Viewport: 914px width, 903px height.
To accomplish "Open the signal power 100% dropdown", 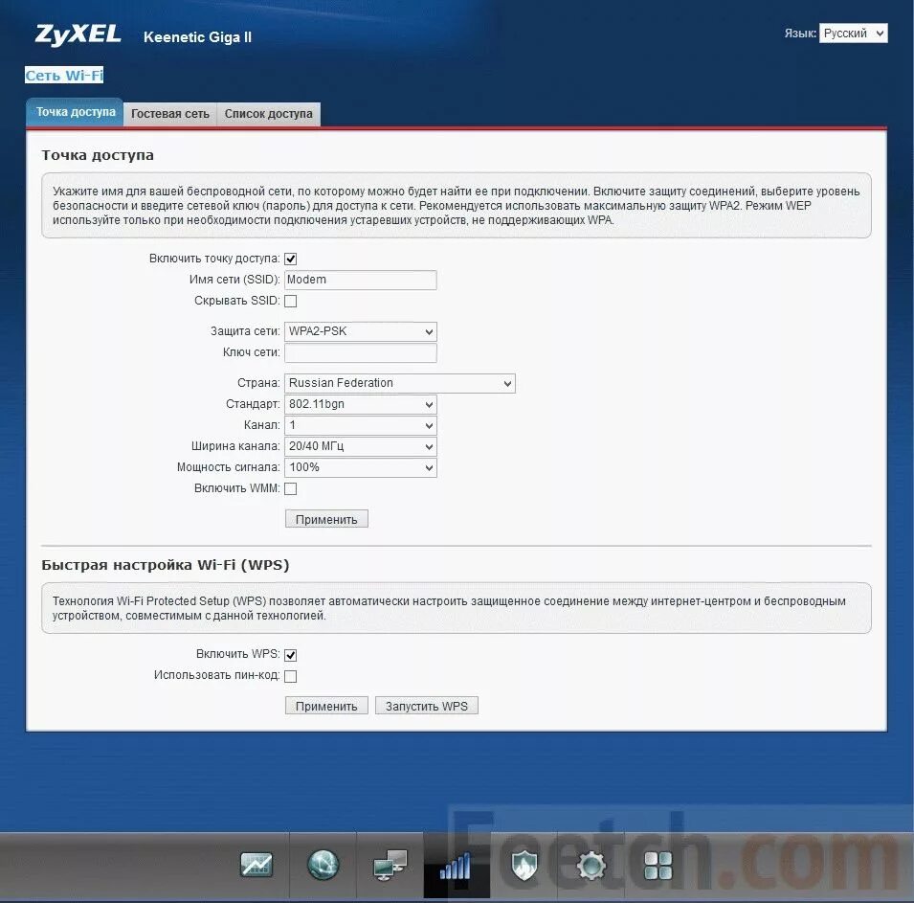I will 360,467.
